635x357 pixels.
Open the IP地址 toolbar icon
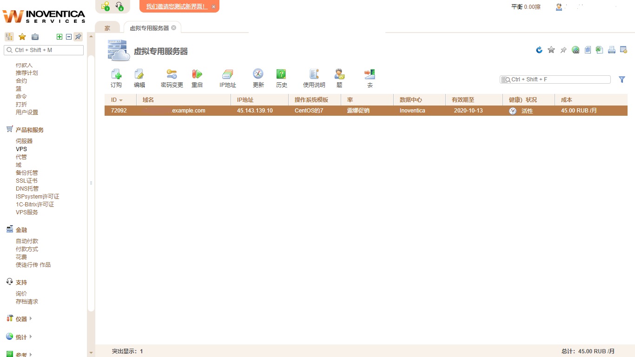point(228,74)
